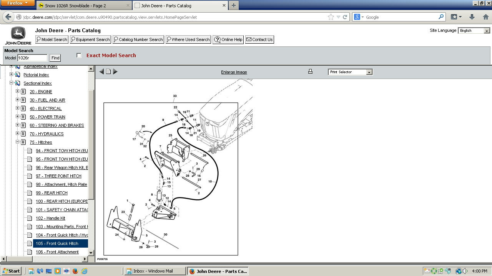Launch Windows Media Player from quick launch

(57, 271)
